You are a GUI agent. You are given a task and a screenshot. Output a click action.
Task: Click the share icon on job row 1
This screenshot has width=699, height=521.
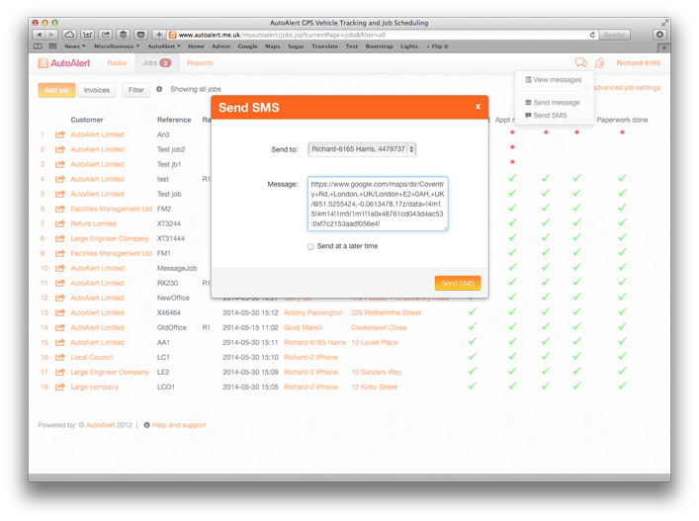59,134
